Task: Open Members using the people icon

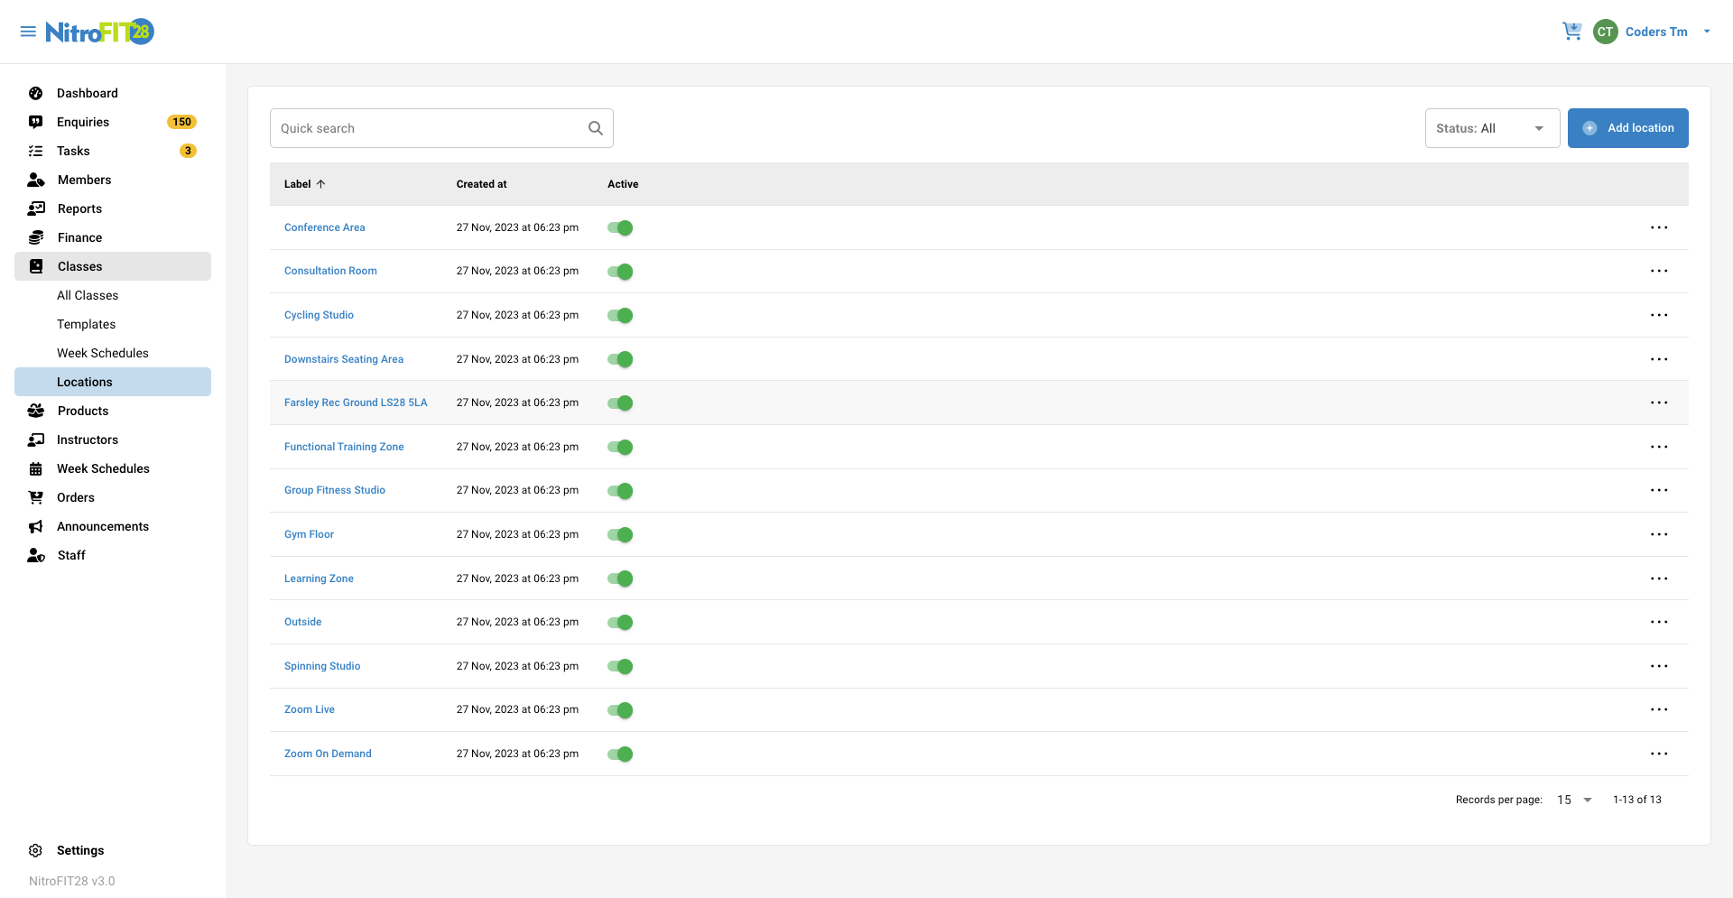Action: click(35, 180)
